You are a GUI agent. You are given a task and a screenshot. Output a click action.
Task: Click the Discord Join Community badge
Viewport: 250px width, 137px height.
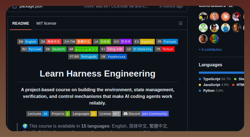point(145,114)
